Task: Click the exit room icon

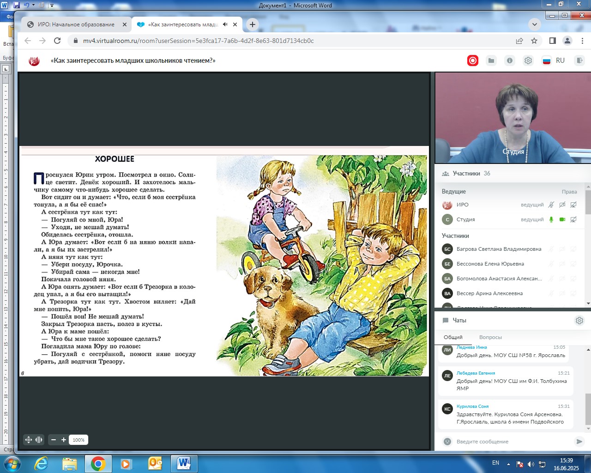Action: tap(579, 61)
